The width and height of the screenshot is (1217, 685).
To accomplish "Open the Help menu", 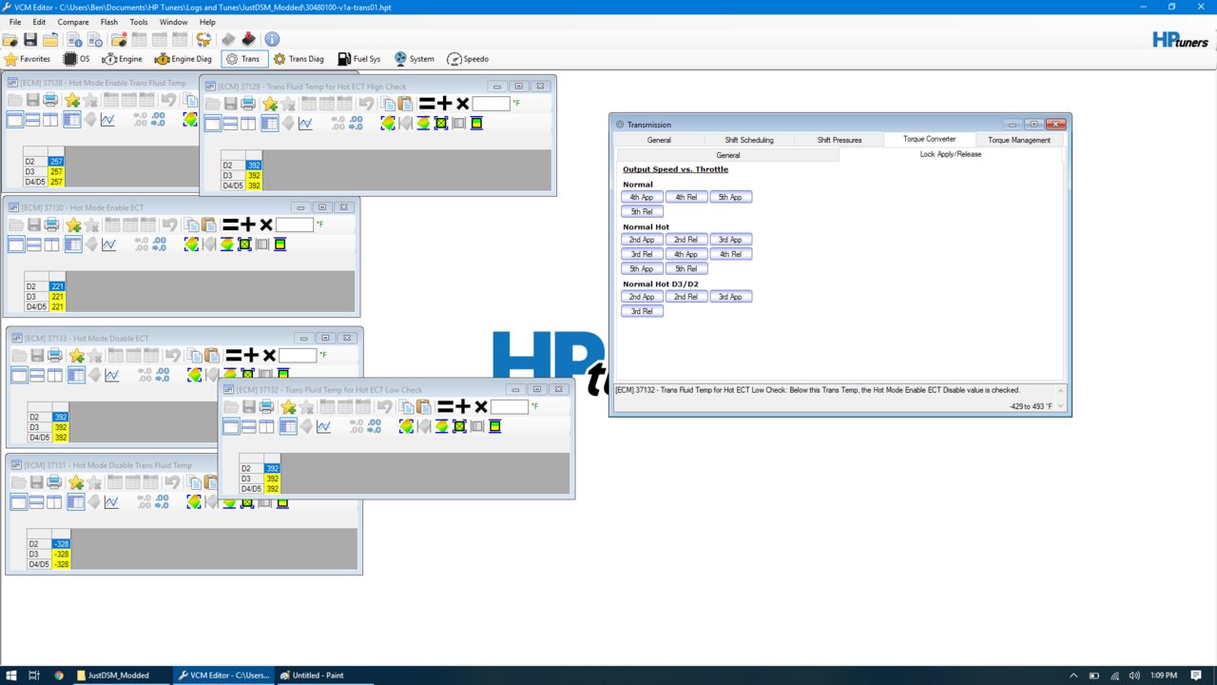I will [207, 22].
